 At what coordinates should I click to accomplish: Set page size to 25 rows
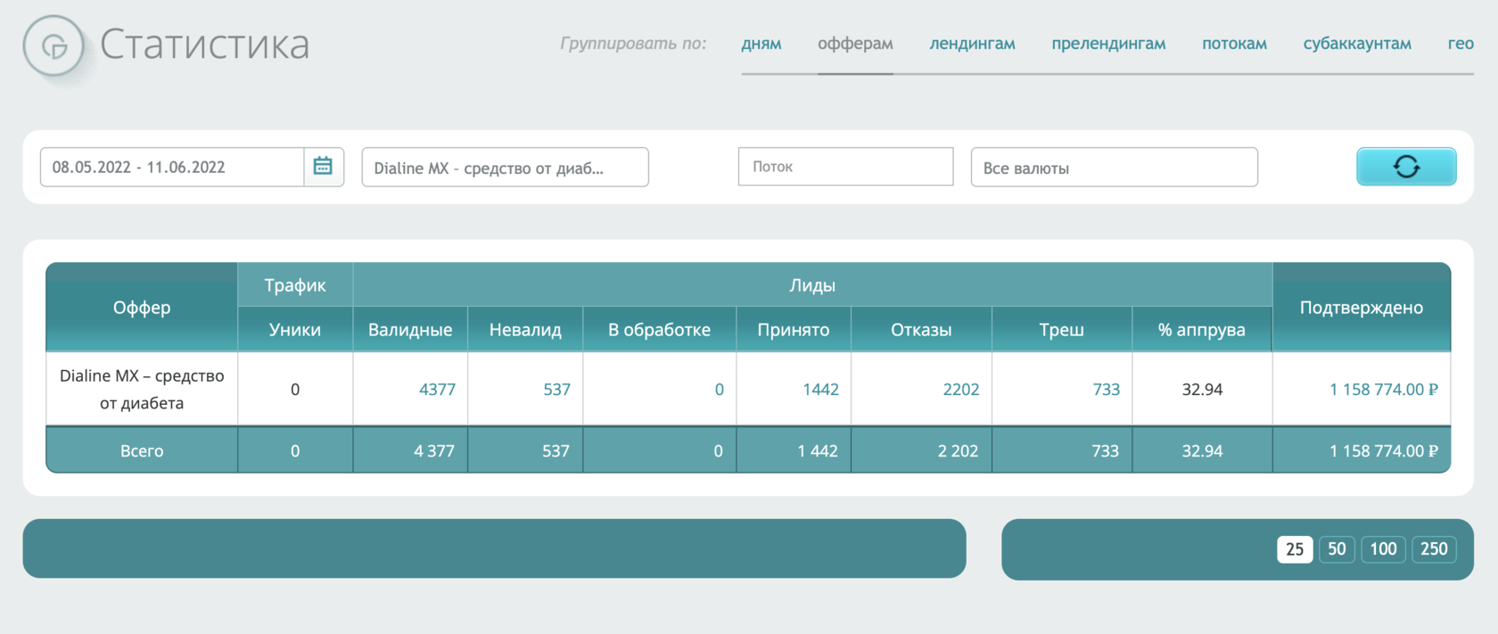pos(1295,549)
